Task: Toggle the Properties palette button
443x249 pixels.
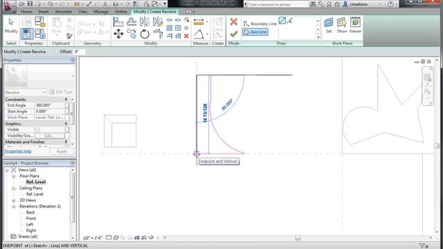Action: tap(27, 34)
